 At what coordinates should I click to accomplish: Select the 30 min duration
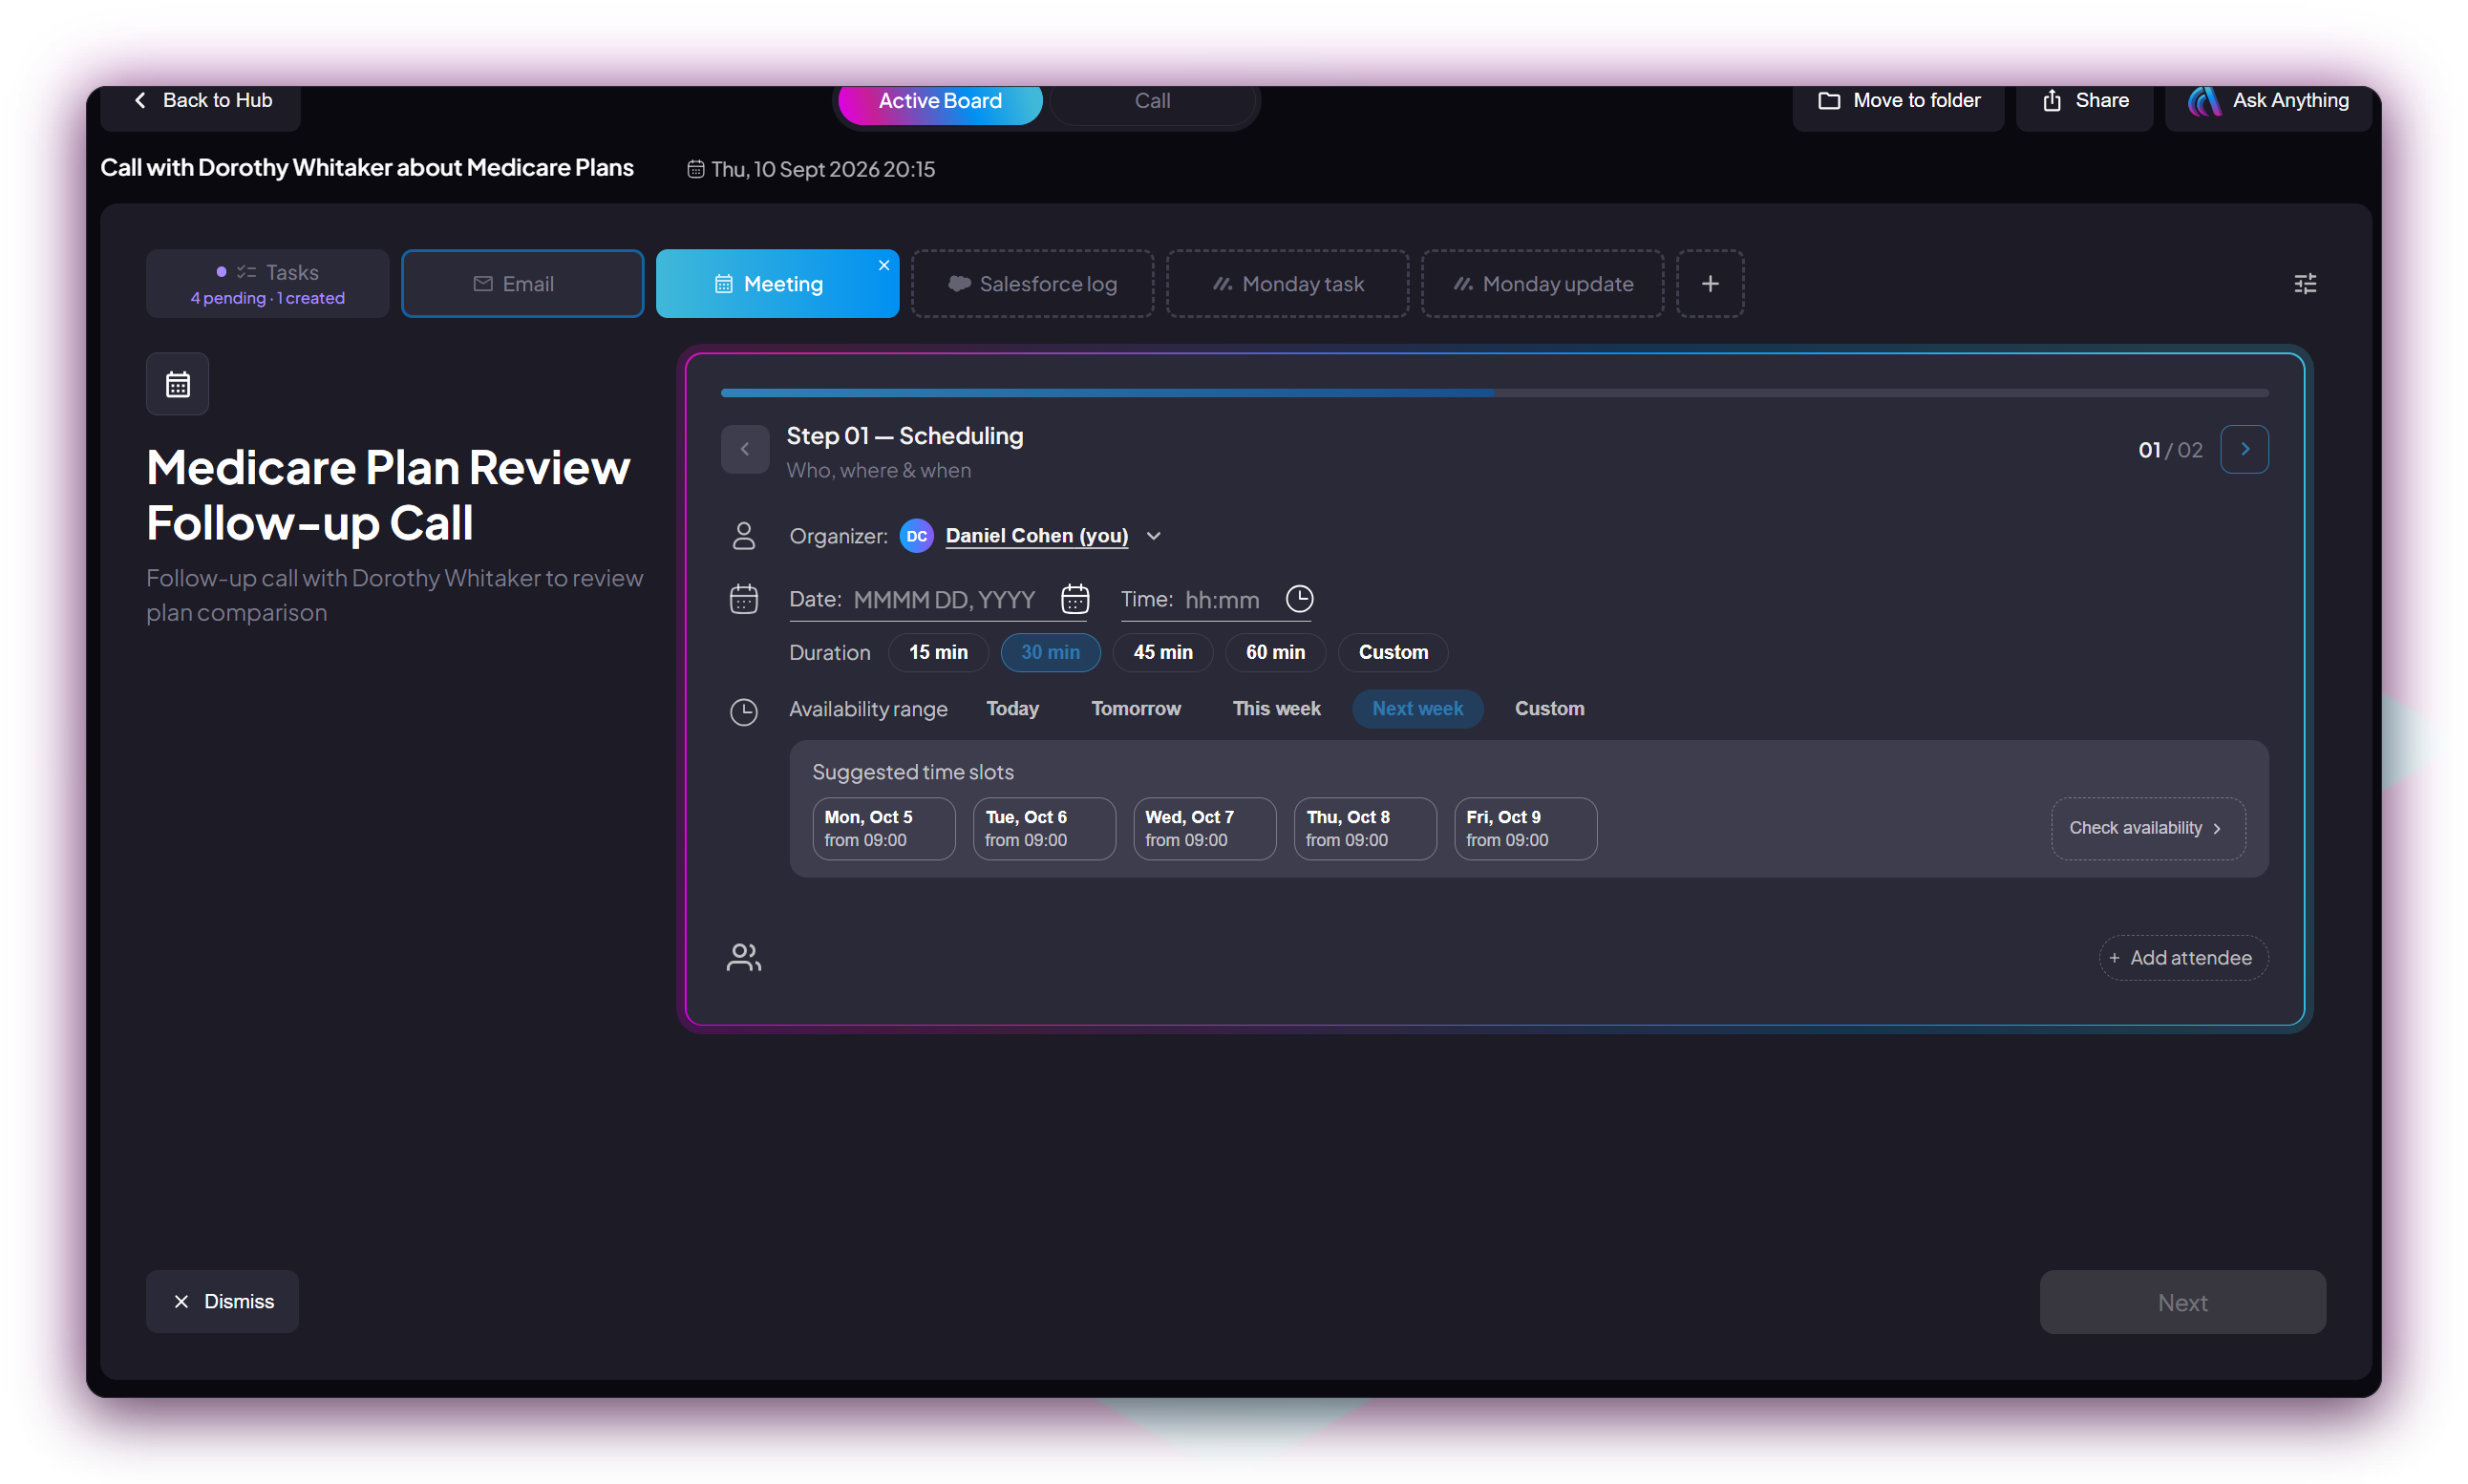[x=1050, y=652]
